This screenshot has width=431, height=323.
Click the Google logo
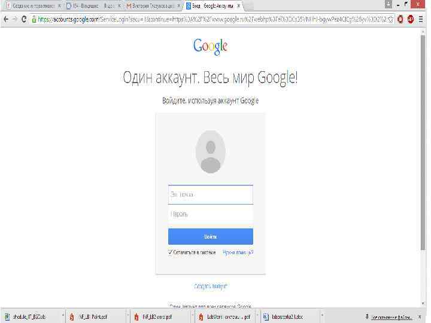click(210, 46)
